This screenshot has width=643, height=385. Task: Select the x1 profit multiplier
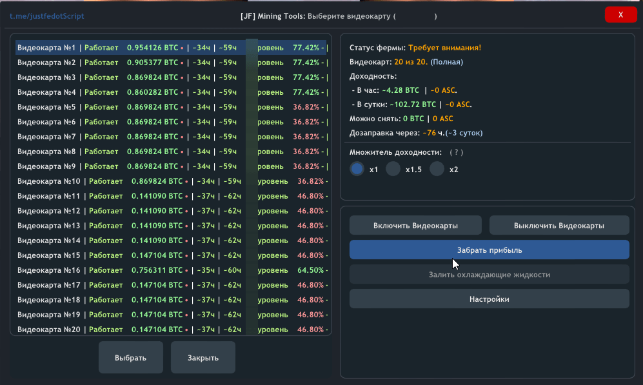point(357,169)
